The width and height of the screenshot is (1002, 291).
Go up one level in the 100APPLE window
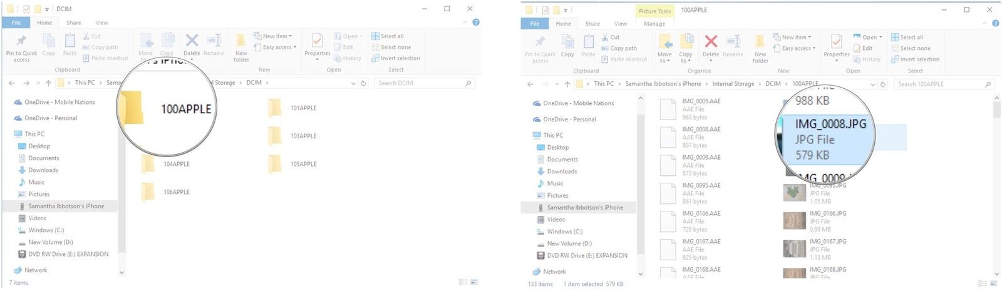coord(567,84)
